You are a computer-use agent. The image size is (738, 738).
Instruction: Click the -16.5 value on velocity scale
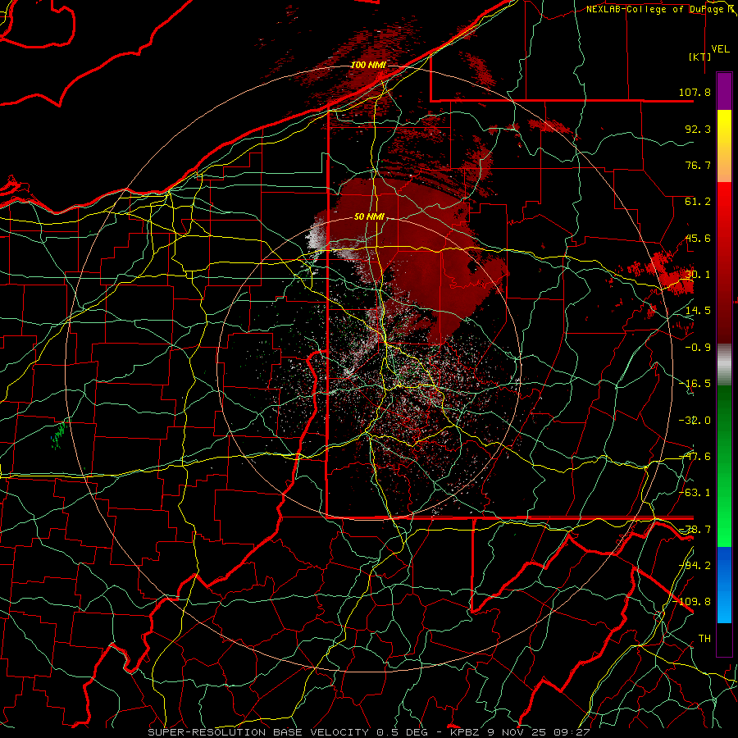point(695,384)
